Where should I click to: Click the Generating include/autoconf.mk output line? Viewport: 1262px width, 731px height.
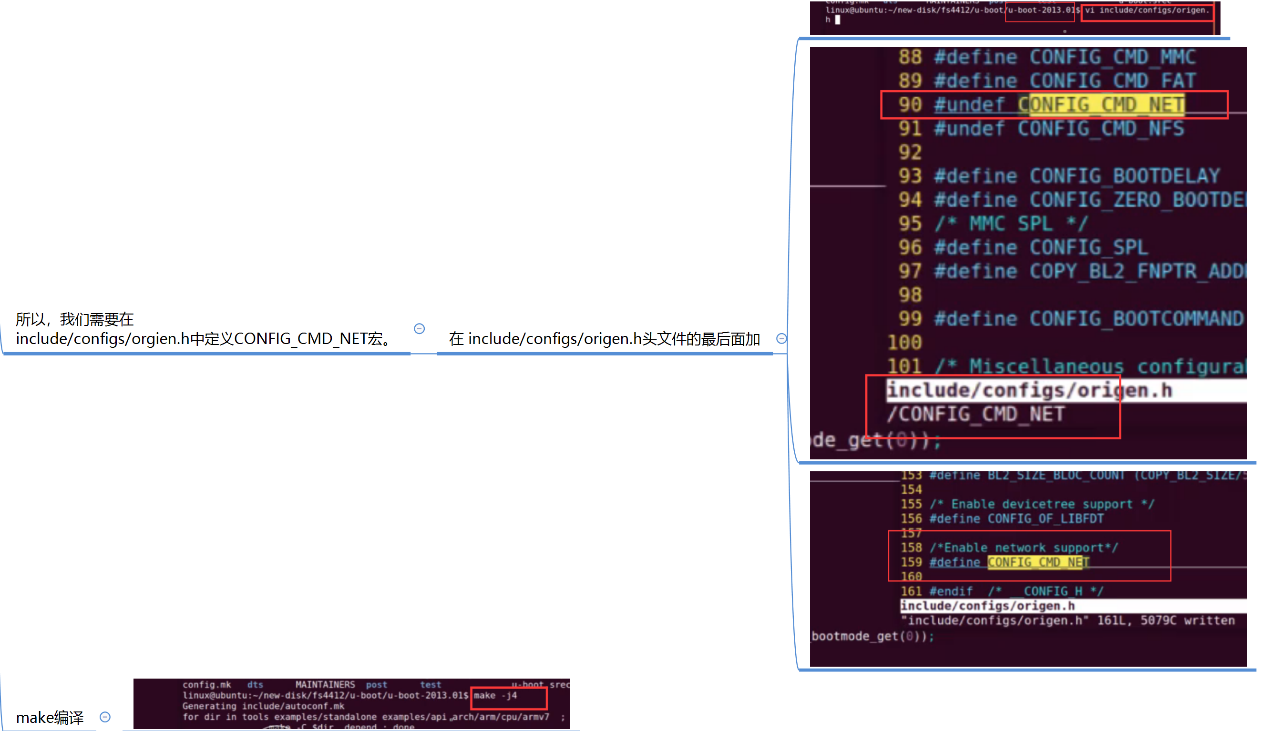263,707
